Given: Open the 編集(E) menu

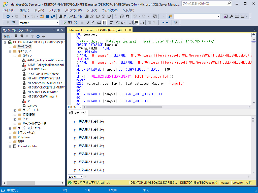Looking at the screenshot, I should click(24, 10).
